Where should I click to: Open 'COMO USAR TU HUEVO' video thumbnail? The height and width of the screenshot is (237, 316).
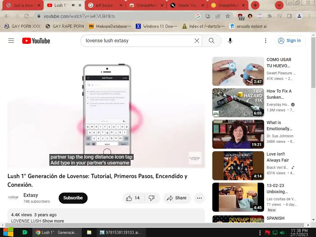238,71
